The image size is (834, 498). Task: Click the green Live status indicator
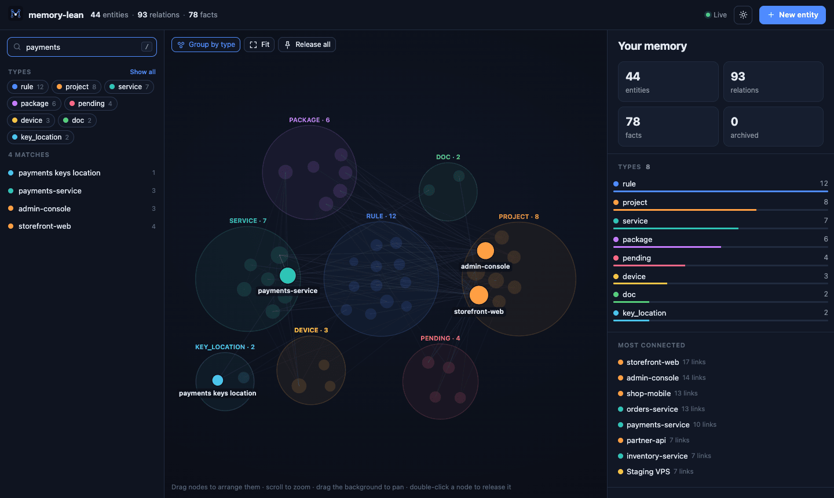click(x=716, y=15)
